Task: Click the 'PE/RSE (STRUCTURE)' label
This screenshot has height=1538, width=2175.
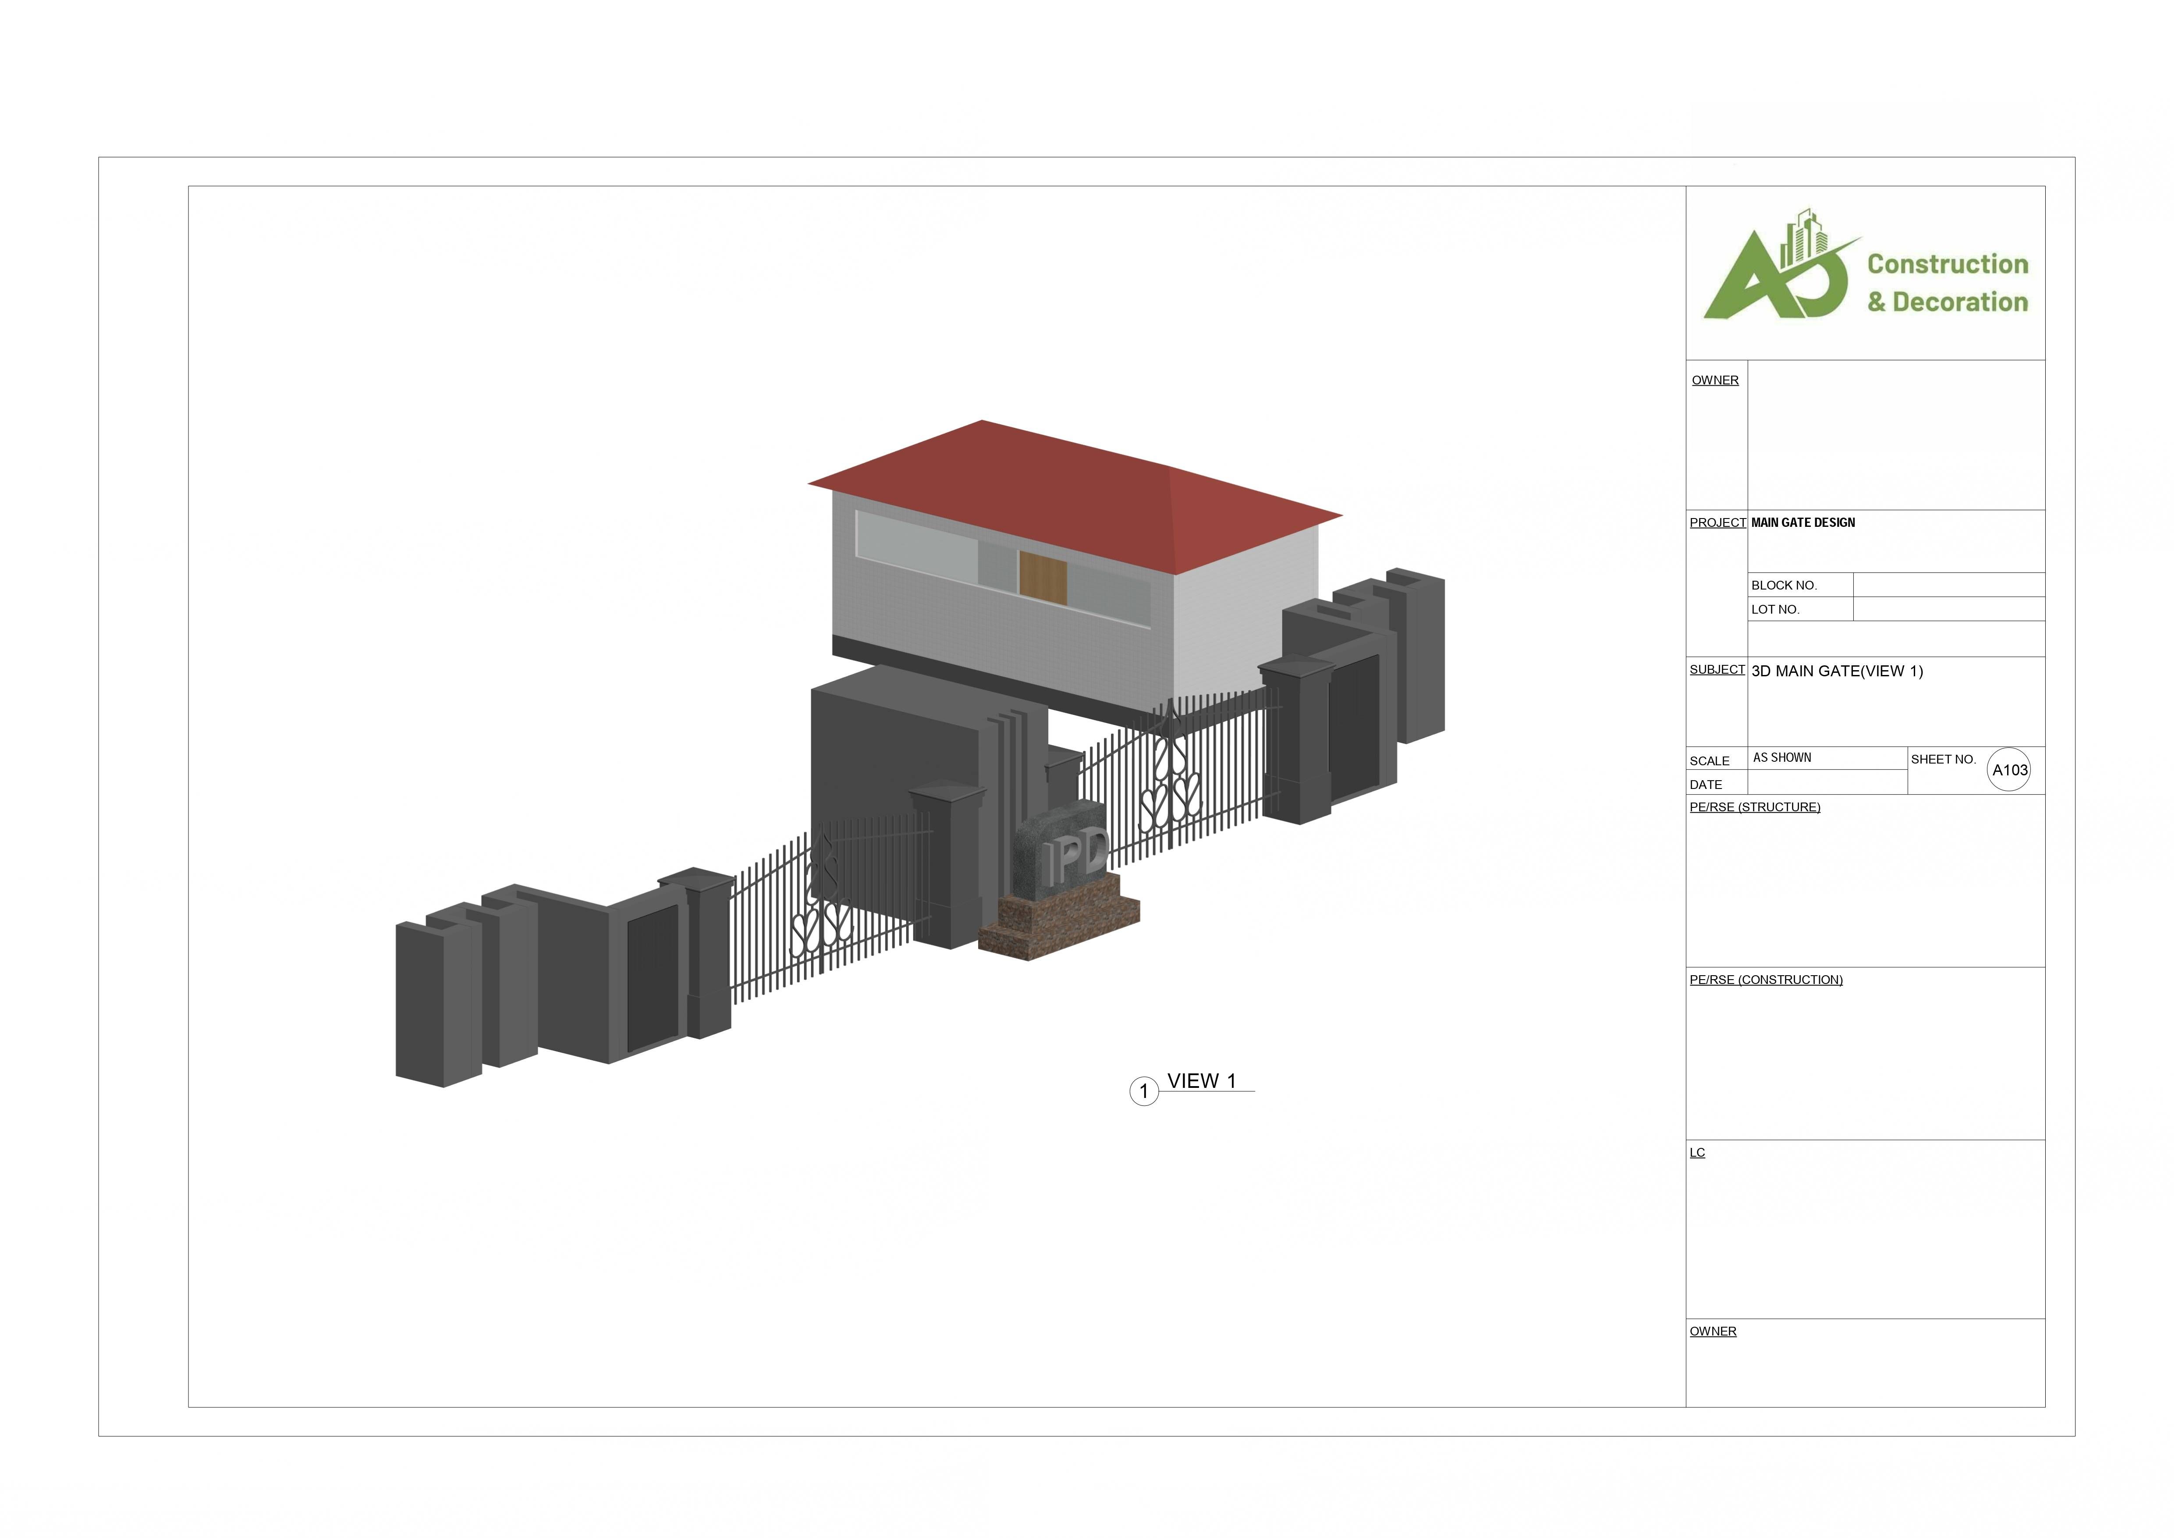Action: coord(1754,807)
